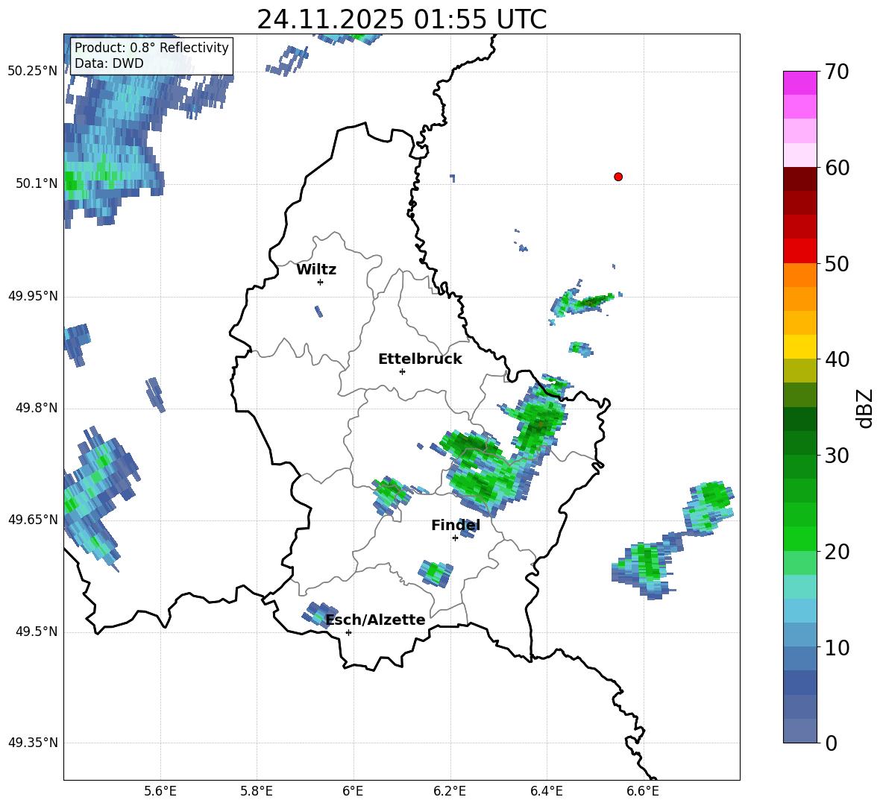883x806 pixels.
Task: Click the 50.25°N latitude label
Action: pyautogui.click(x=33, y=72)
